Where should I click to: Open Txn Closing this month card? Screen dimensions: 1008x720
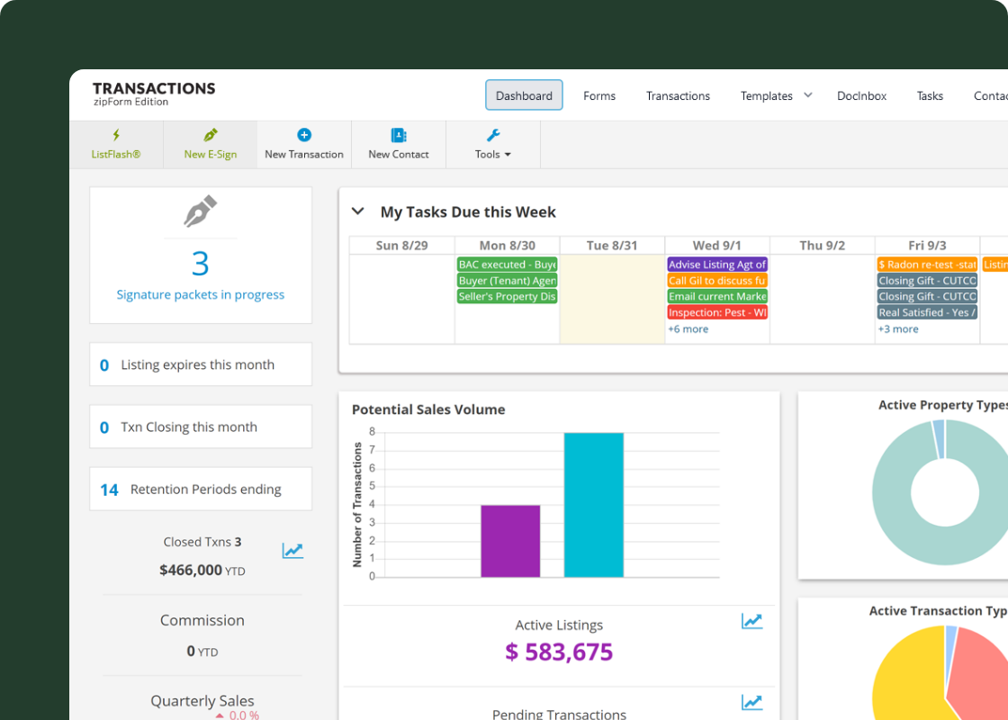[201, 427]
